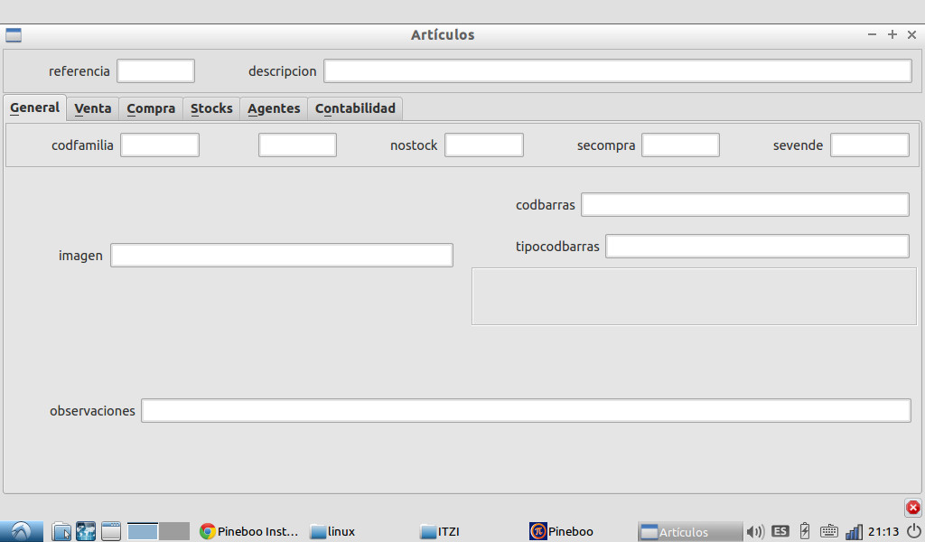Click the nostock field
Screen dimensions: 925x542
(x=484, y=145)
